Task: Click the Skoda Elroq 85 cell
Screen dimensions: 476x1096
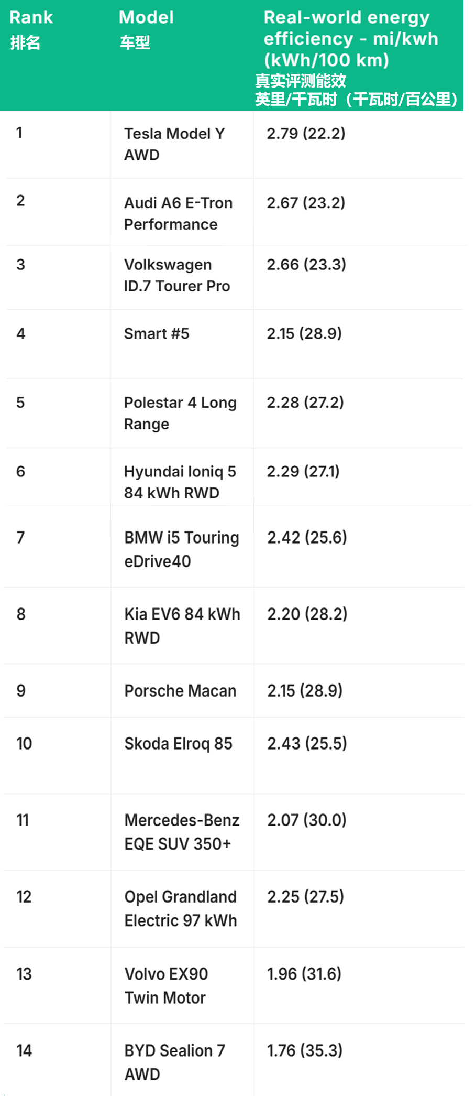Action: click(178, 744)
